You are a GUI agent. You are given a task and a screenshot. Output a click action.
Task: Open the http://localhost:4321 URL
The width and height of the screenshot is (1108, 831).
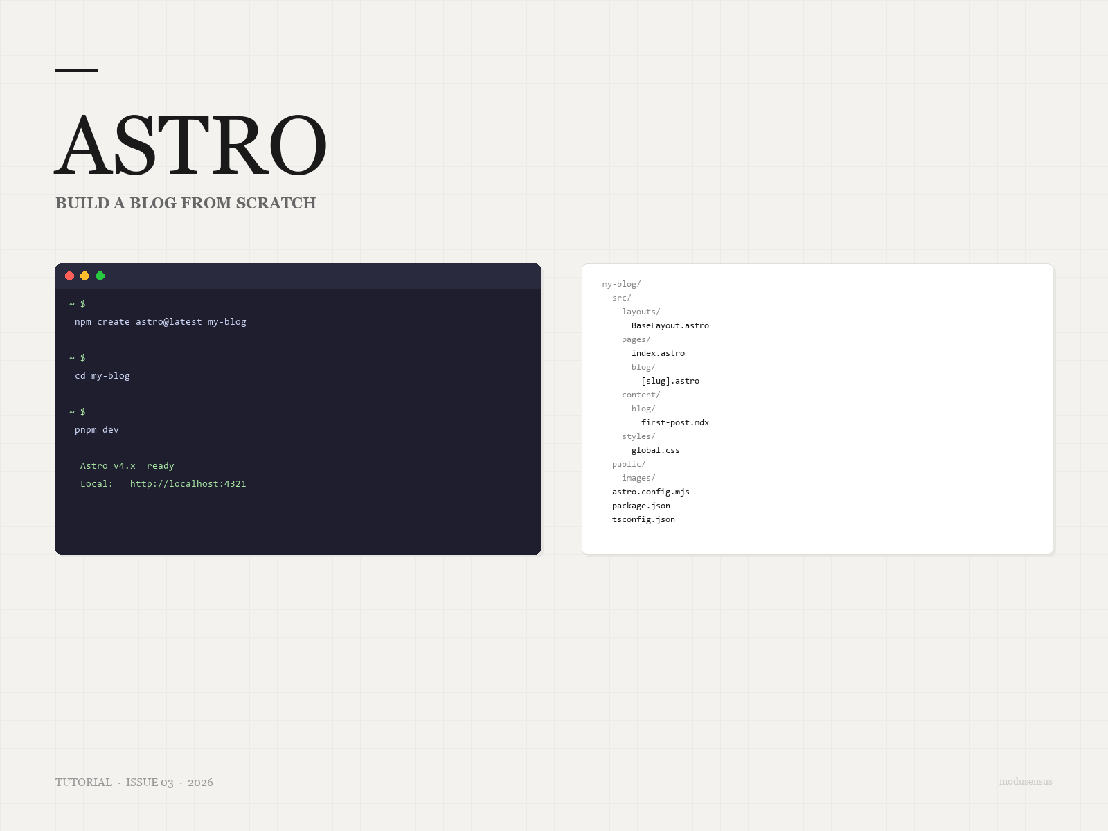(x=188, y=484)
